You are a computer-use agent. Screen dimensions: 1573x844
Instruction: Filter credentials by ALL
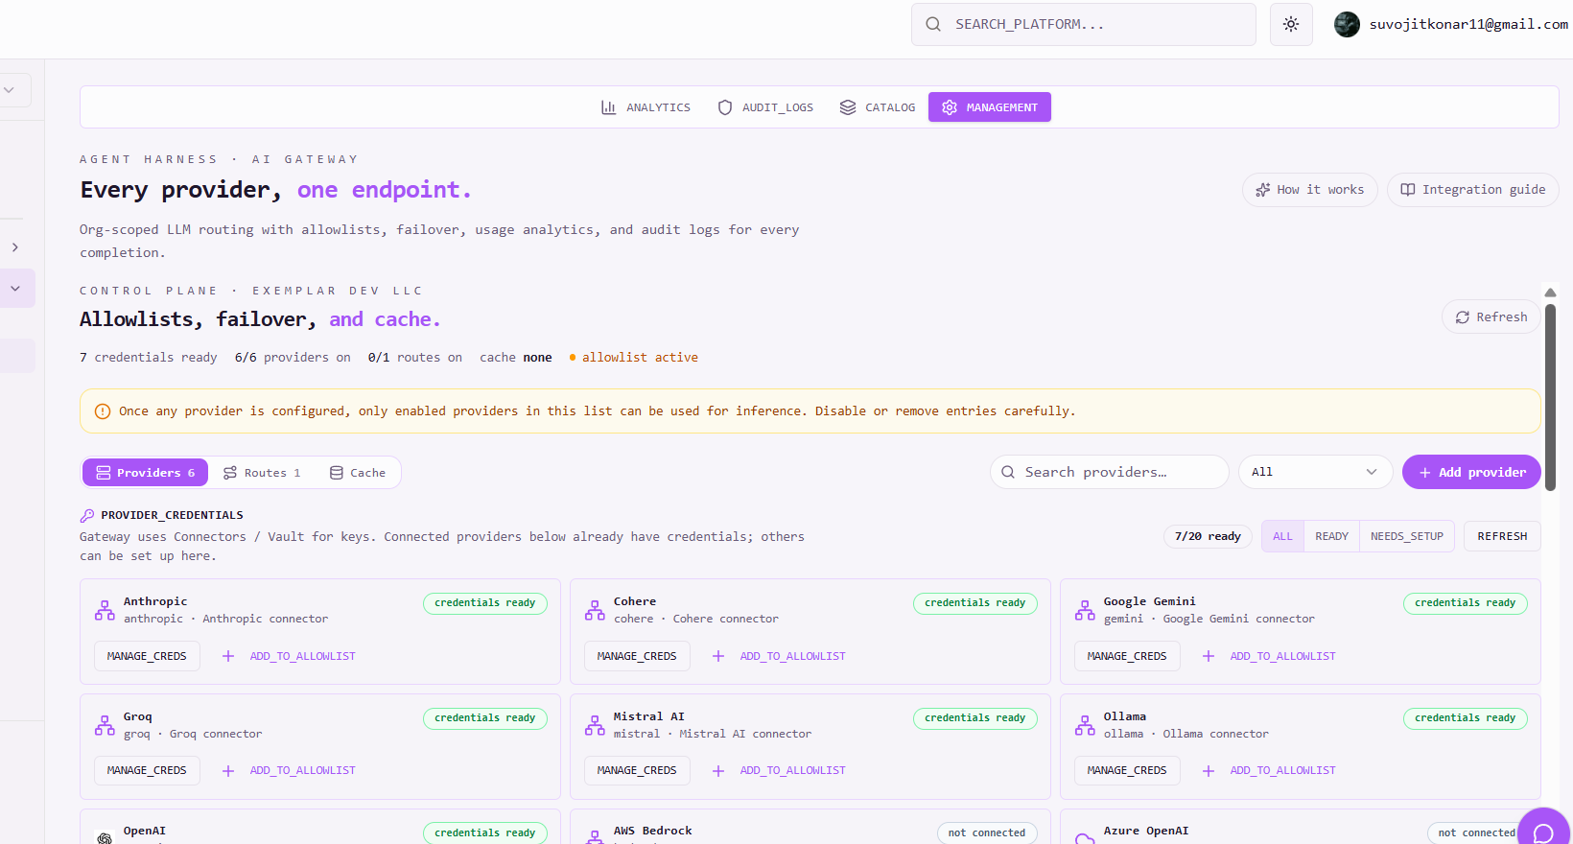(1282, 536)
